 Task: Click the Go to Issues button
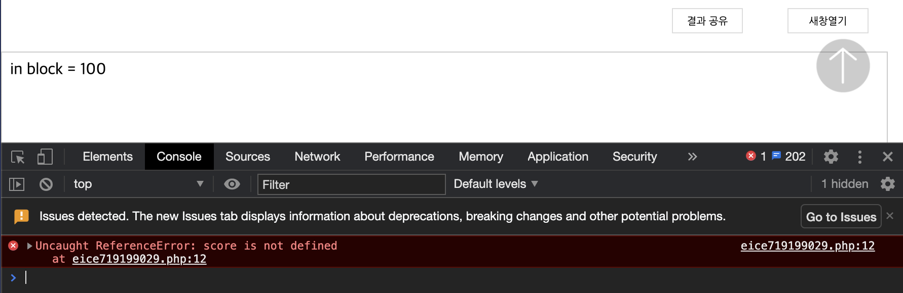click(x=841, y=217)
